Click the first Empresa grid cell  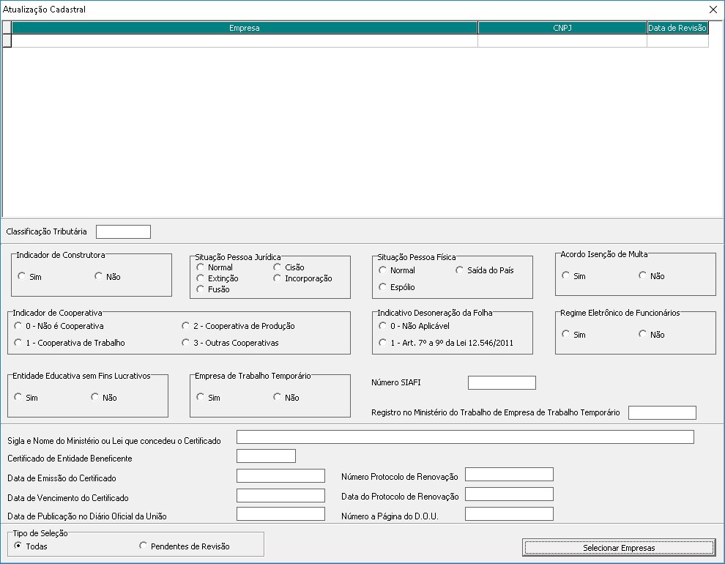pos(245,41)
